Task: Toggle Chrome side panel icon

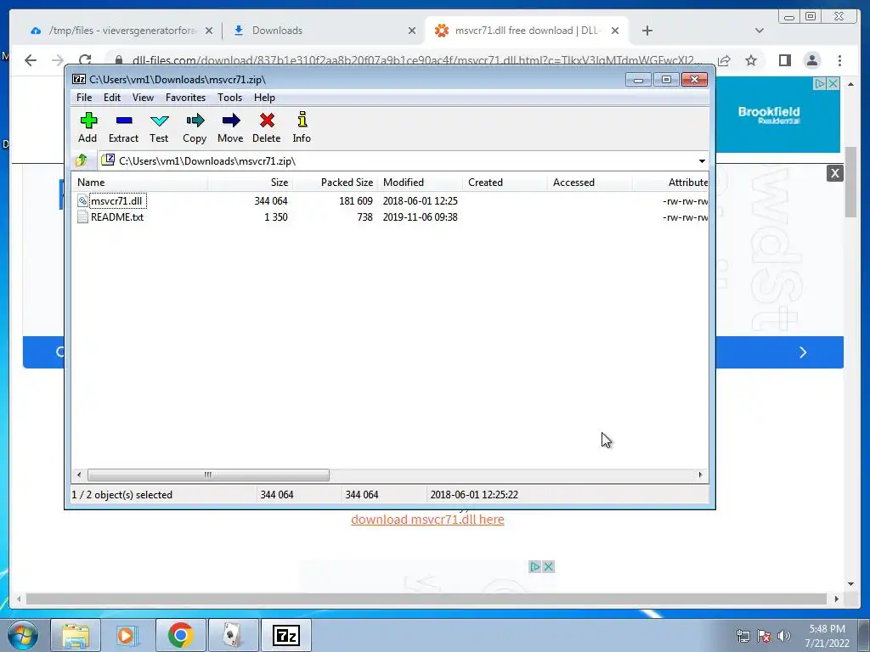Action: pyautogui.click(x=784, y=60)
